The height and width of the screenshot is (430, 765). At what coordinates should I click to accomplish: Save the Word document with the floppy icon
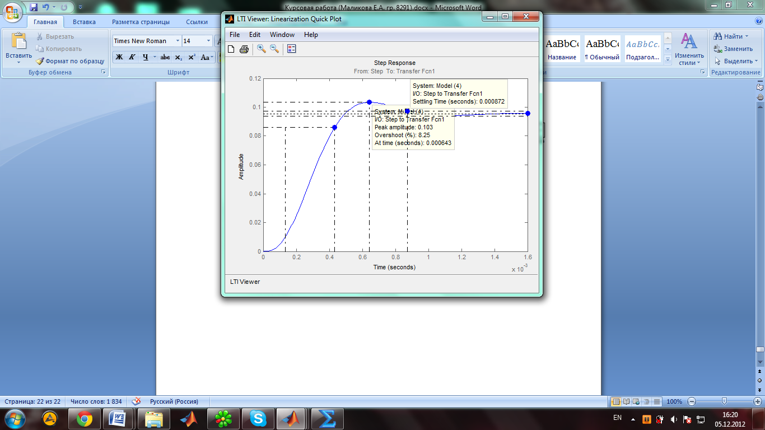pyautogui.click(x=34, y=7)
